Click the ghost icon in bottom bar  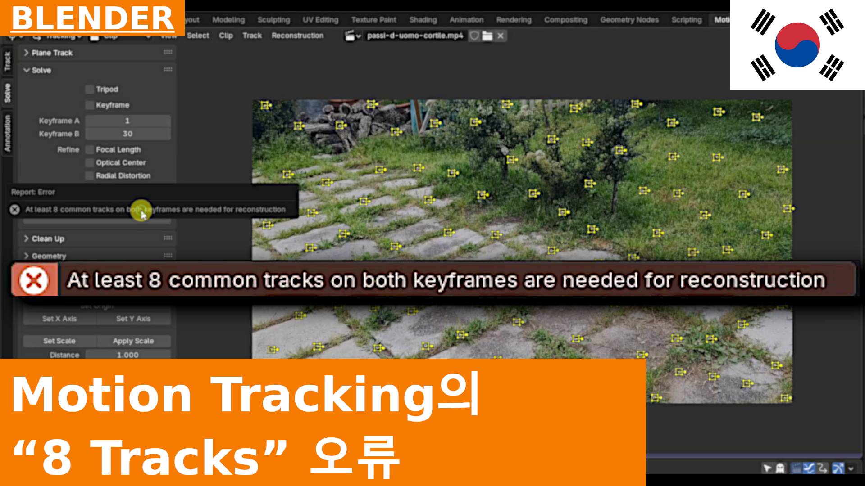tap(780, 468)
